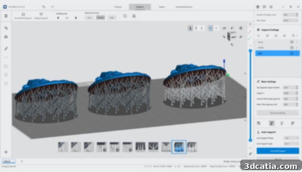Click the overhang area previous arrow
Screen dimensions: 302x172
click(58, 18)
